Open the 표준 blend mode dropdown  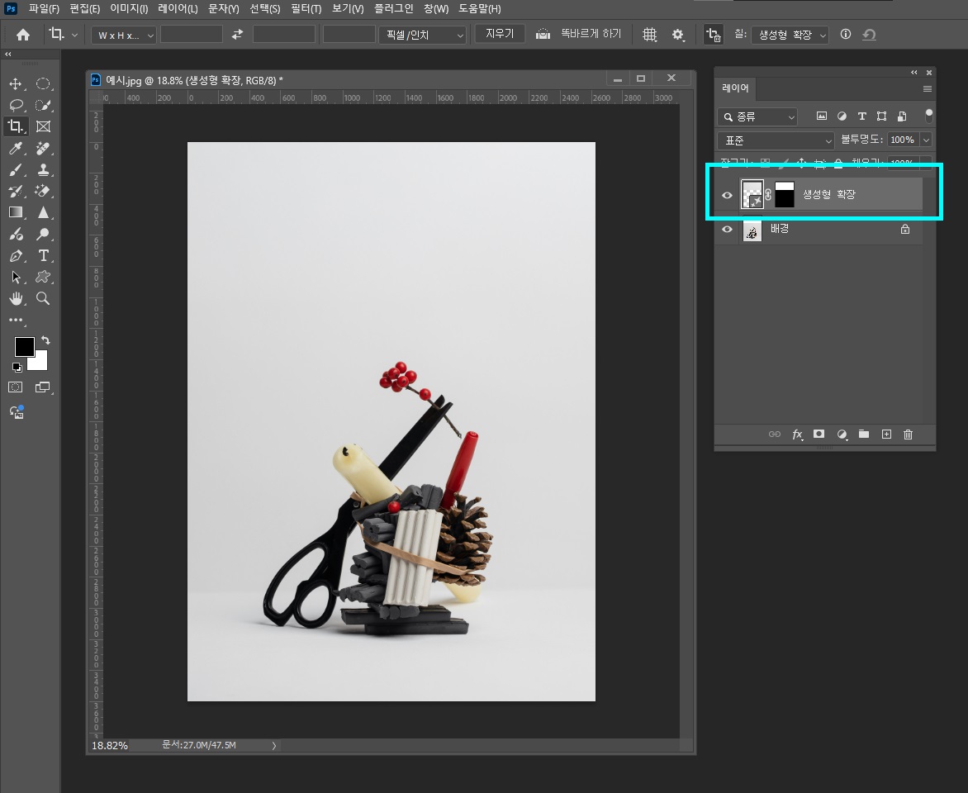(x=776, y=140)
